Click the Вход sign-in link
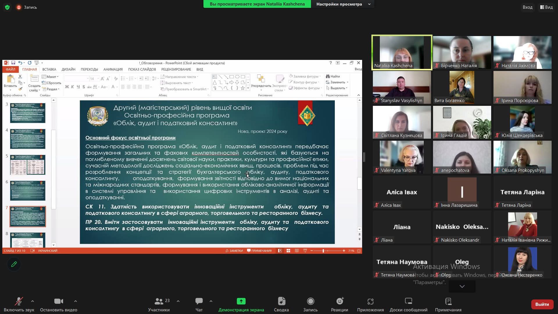This screenshot has width=558, height=314. (527, 7)
